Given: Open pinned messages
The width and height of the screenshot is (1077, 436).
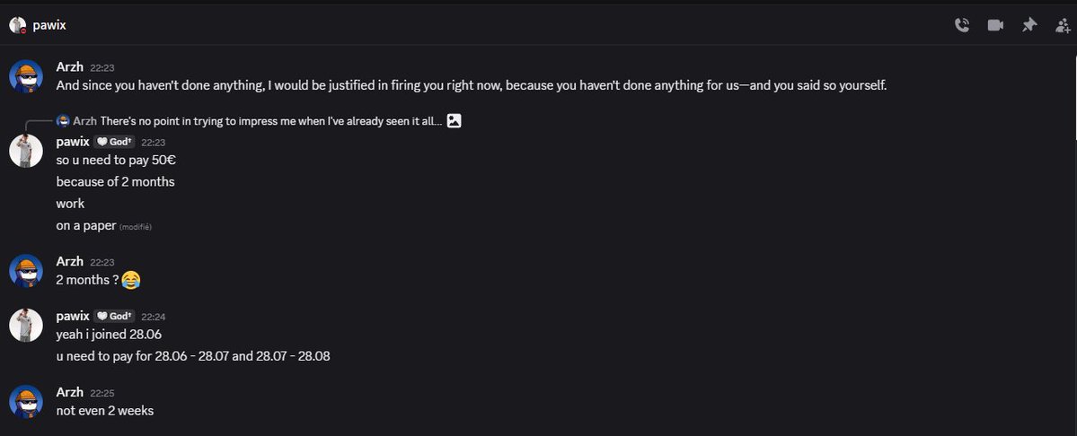Looking at the screenshot, I should coord(1028,25).
